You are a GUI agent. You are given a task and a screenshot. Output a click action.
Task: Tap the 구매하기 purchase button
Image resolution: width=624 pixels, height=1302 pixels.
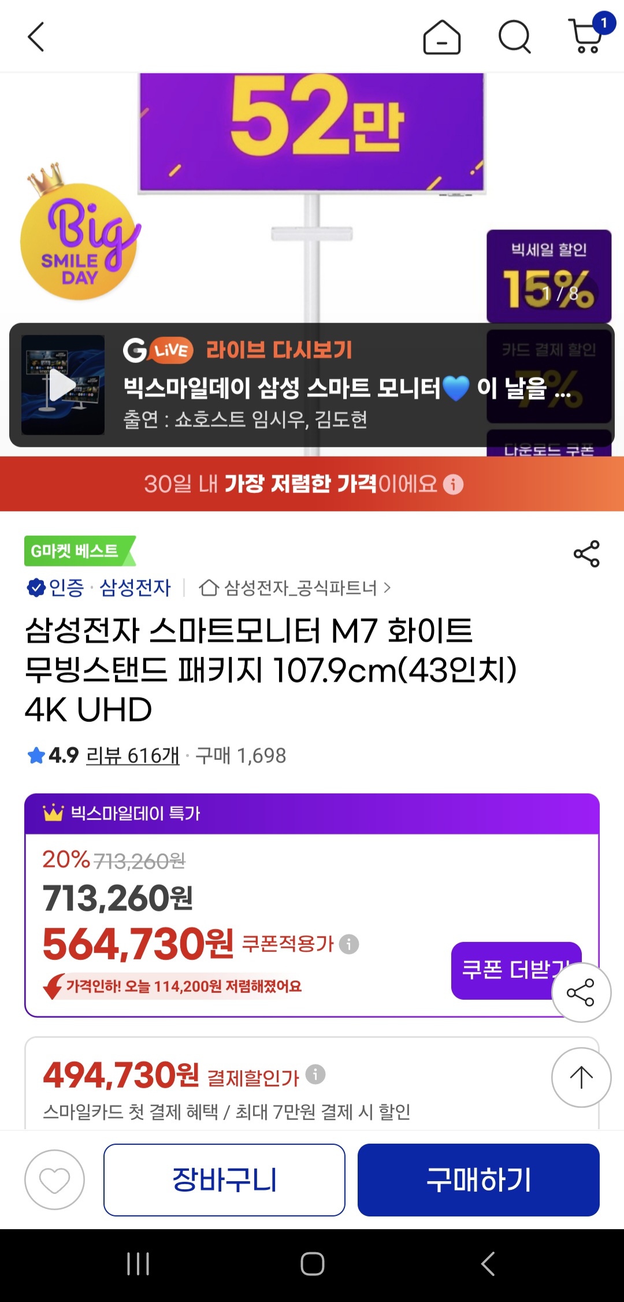(478, 1179)
